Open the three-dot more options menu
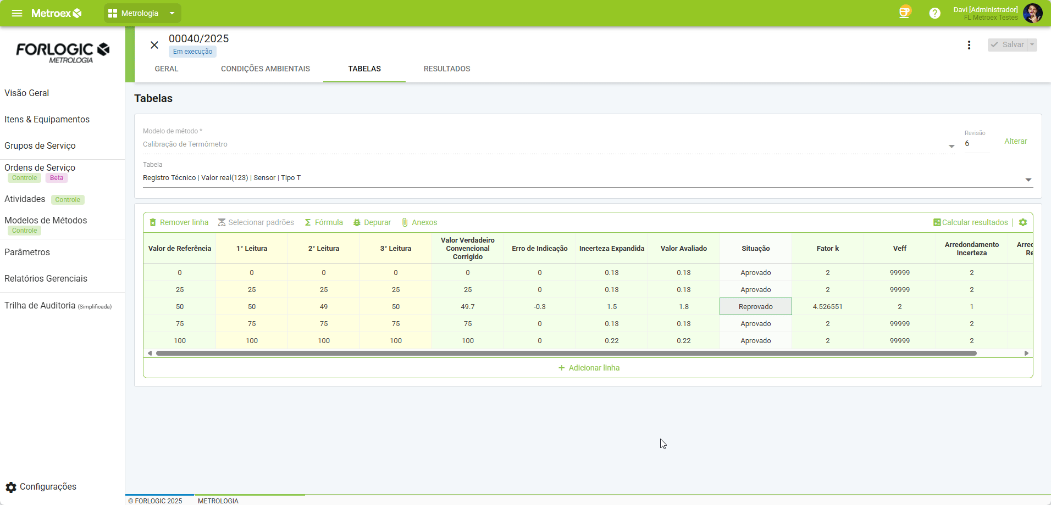 pyautogui.click(x=969, y=45)
